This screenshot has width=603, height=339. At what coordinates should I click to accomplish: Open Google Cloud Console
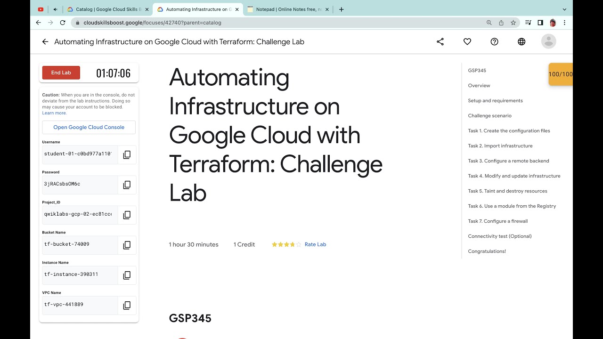(89, 127)
